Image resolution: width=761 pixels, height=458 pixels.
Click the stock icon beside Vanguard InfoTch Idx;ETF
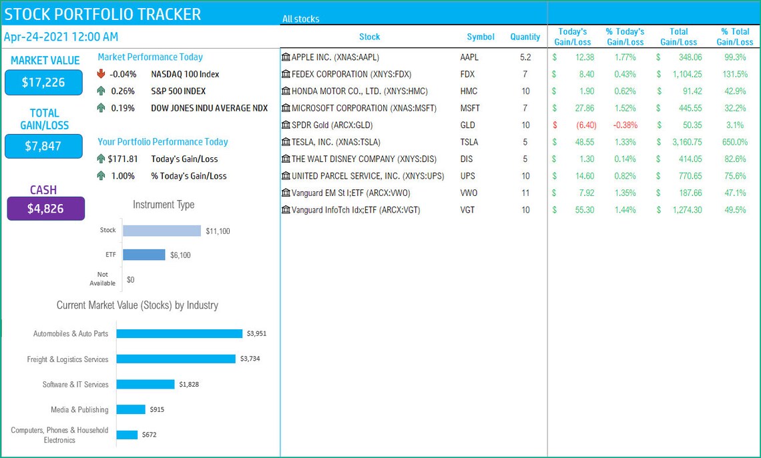(286, 210)
